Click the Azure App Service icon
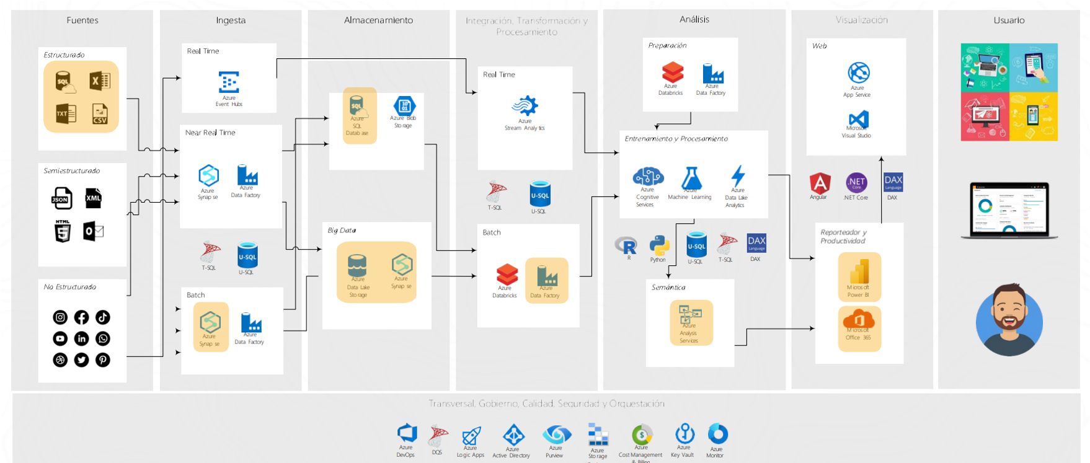This screenshot has height=463, width=1090. click(x=858, y=73)
